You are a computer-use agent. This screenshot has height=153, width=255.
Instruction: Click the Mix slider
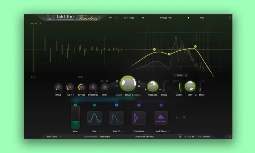(x=200, y=86)
